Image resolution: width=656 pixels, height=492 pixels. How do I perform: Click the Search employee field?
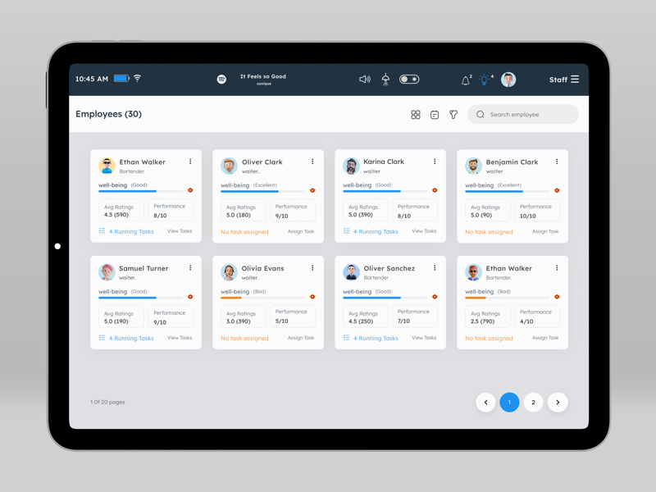(x=529, y=115)
